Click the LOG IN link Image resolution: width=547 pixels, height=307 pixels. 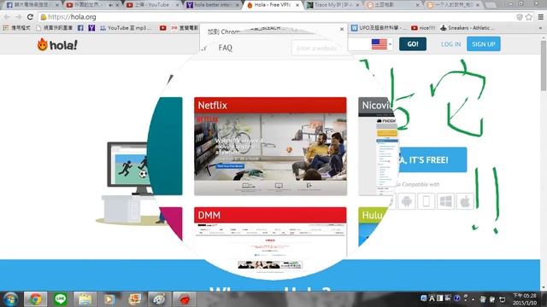(x=450, y=44)
